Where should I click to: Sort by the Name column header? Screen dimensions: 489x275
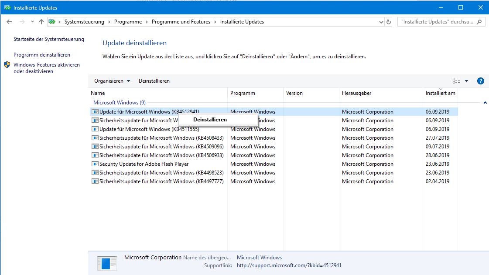tap(158, 93)
